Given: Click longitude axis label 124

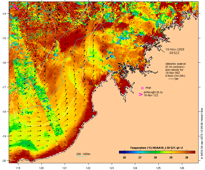Looking at the screenshot, I should point(135,168).
